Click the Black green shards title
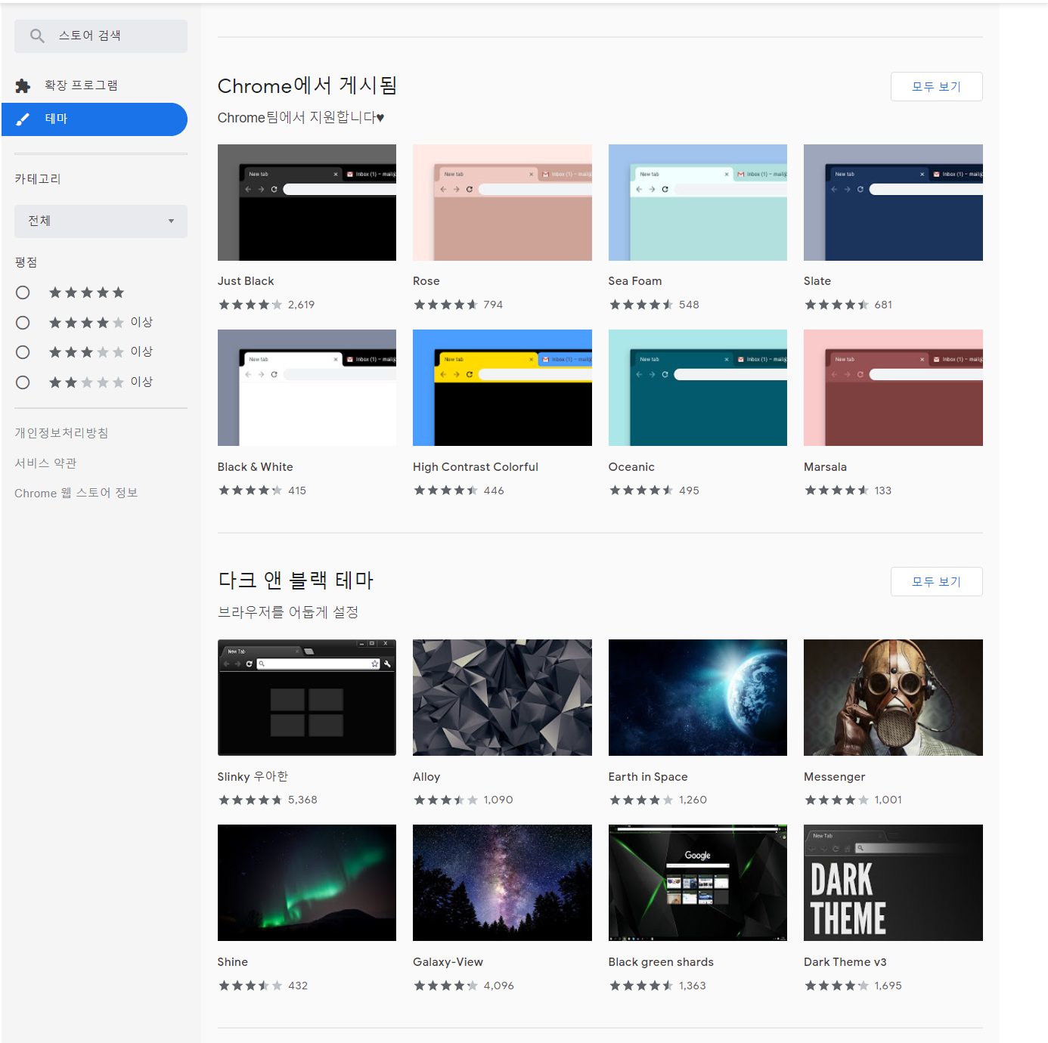1048x1043 pixels. pos(661,962)
